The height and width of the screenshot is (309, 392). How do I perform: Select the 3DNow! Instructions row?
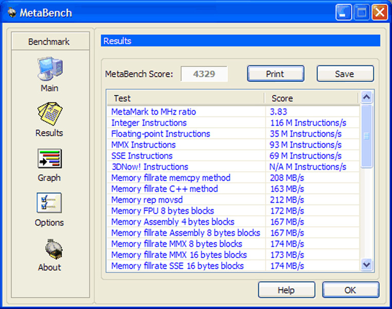click(234, 167)
